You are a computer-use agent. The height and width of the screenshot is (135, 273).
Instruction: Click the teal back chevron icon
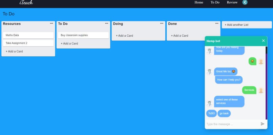(245, 2)
